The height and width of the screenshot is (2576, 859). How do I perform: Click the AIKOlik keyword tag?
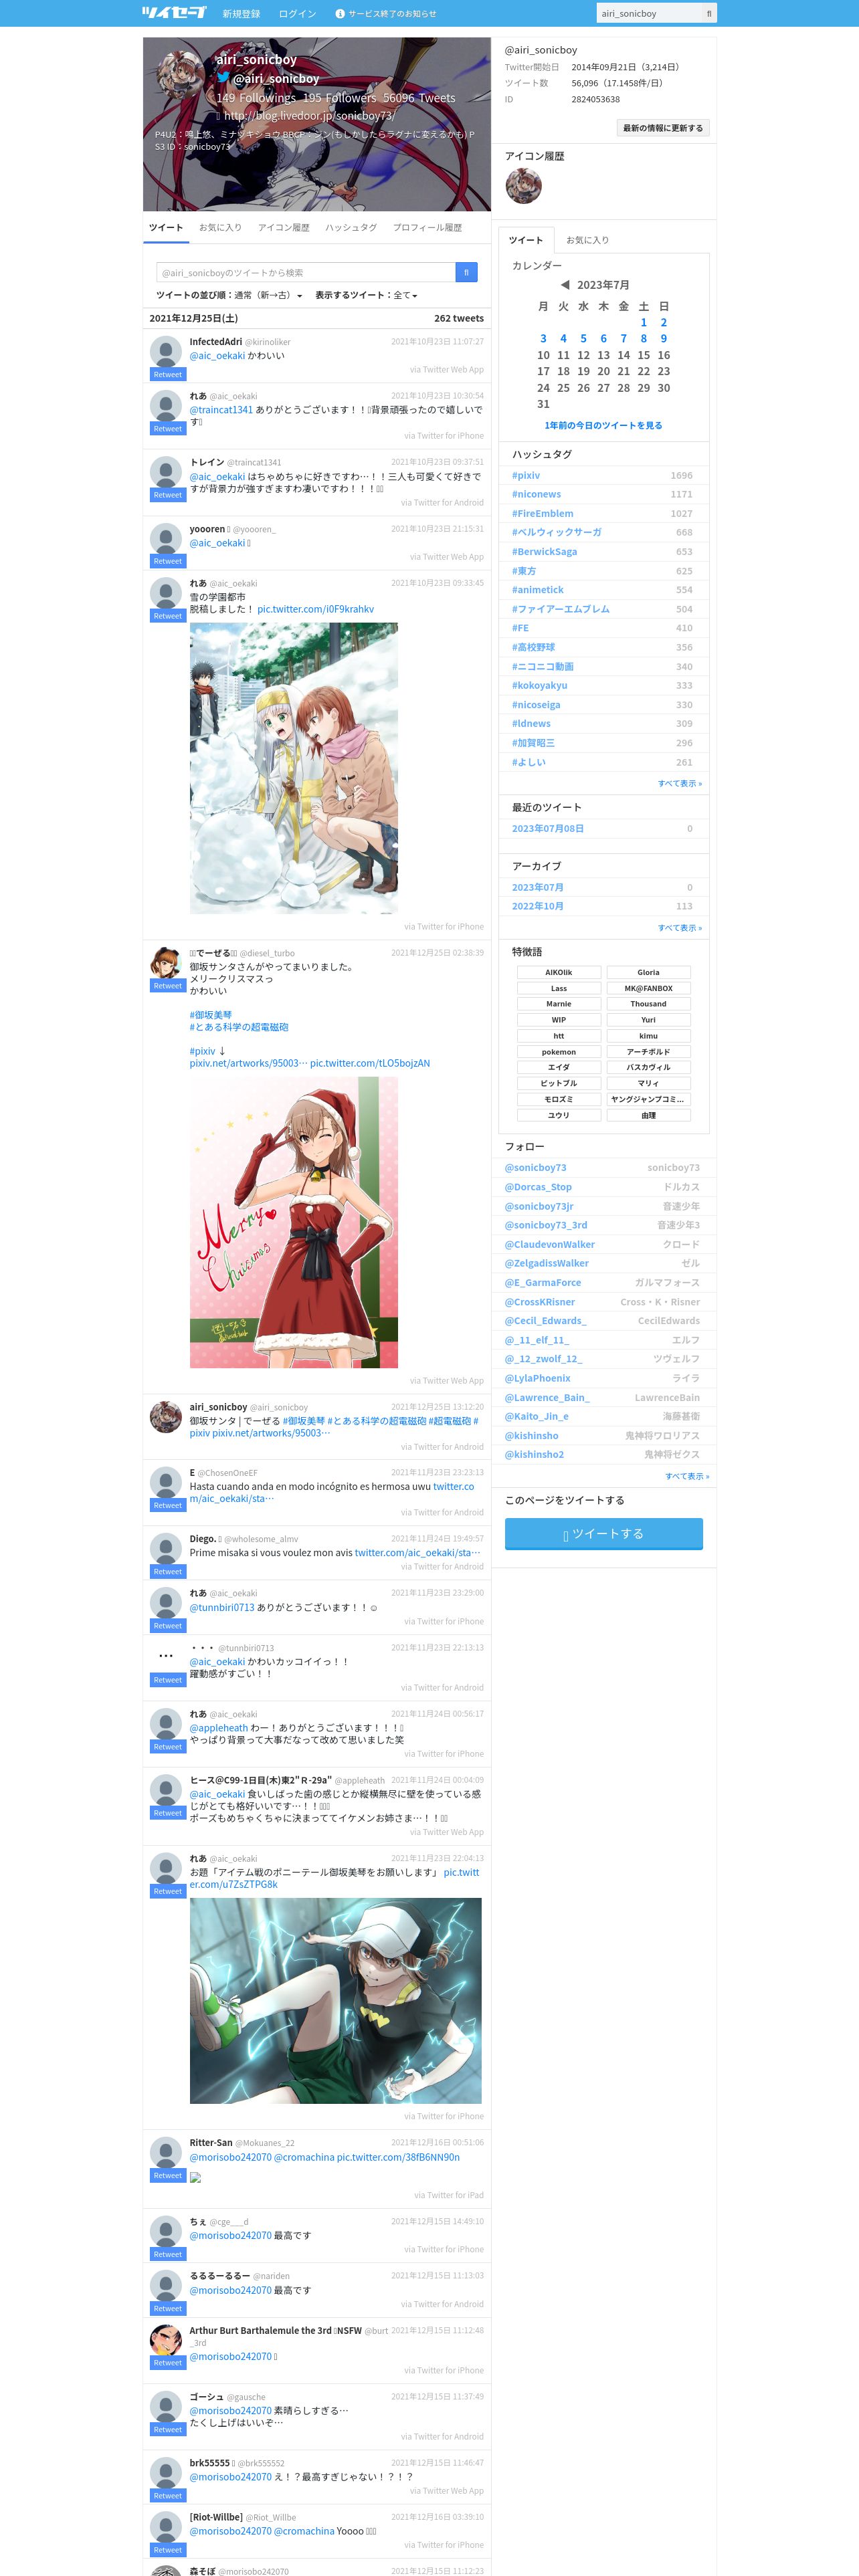(x=559, y=972)
